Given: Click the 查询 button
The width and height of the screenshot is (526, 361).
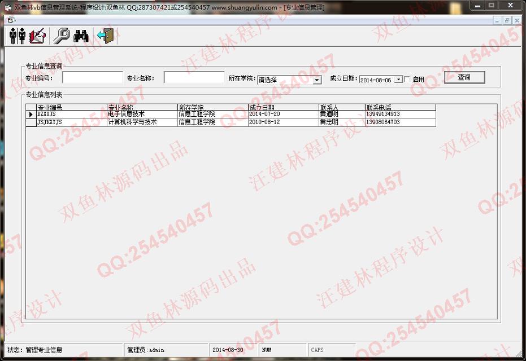Looking at the screenshot, I should 464,77.
